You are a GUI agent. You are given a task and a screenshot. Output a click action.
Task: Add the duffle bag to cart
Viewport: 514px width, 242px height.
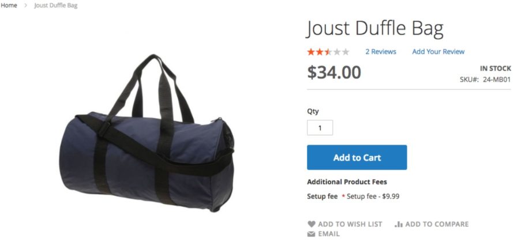[x=357, y=157]
